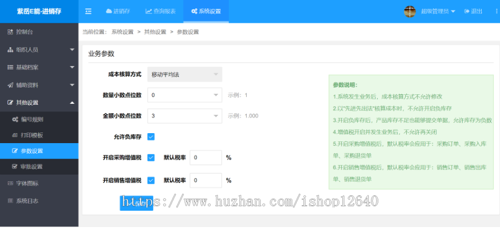Go to 控制台 in sidebar
The image size is (500, 228).
[39, 32]
